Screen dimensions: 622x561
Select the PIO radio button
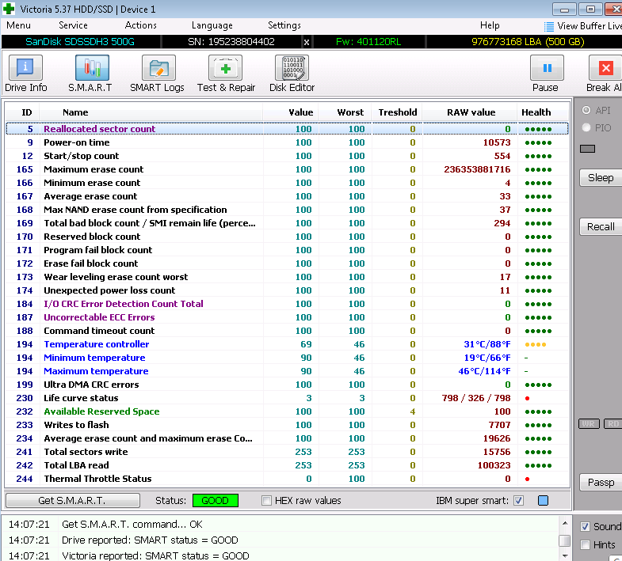point(586,127)
